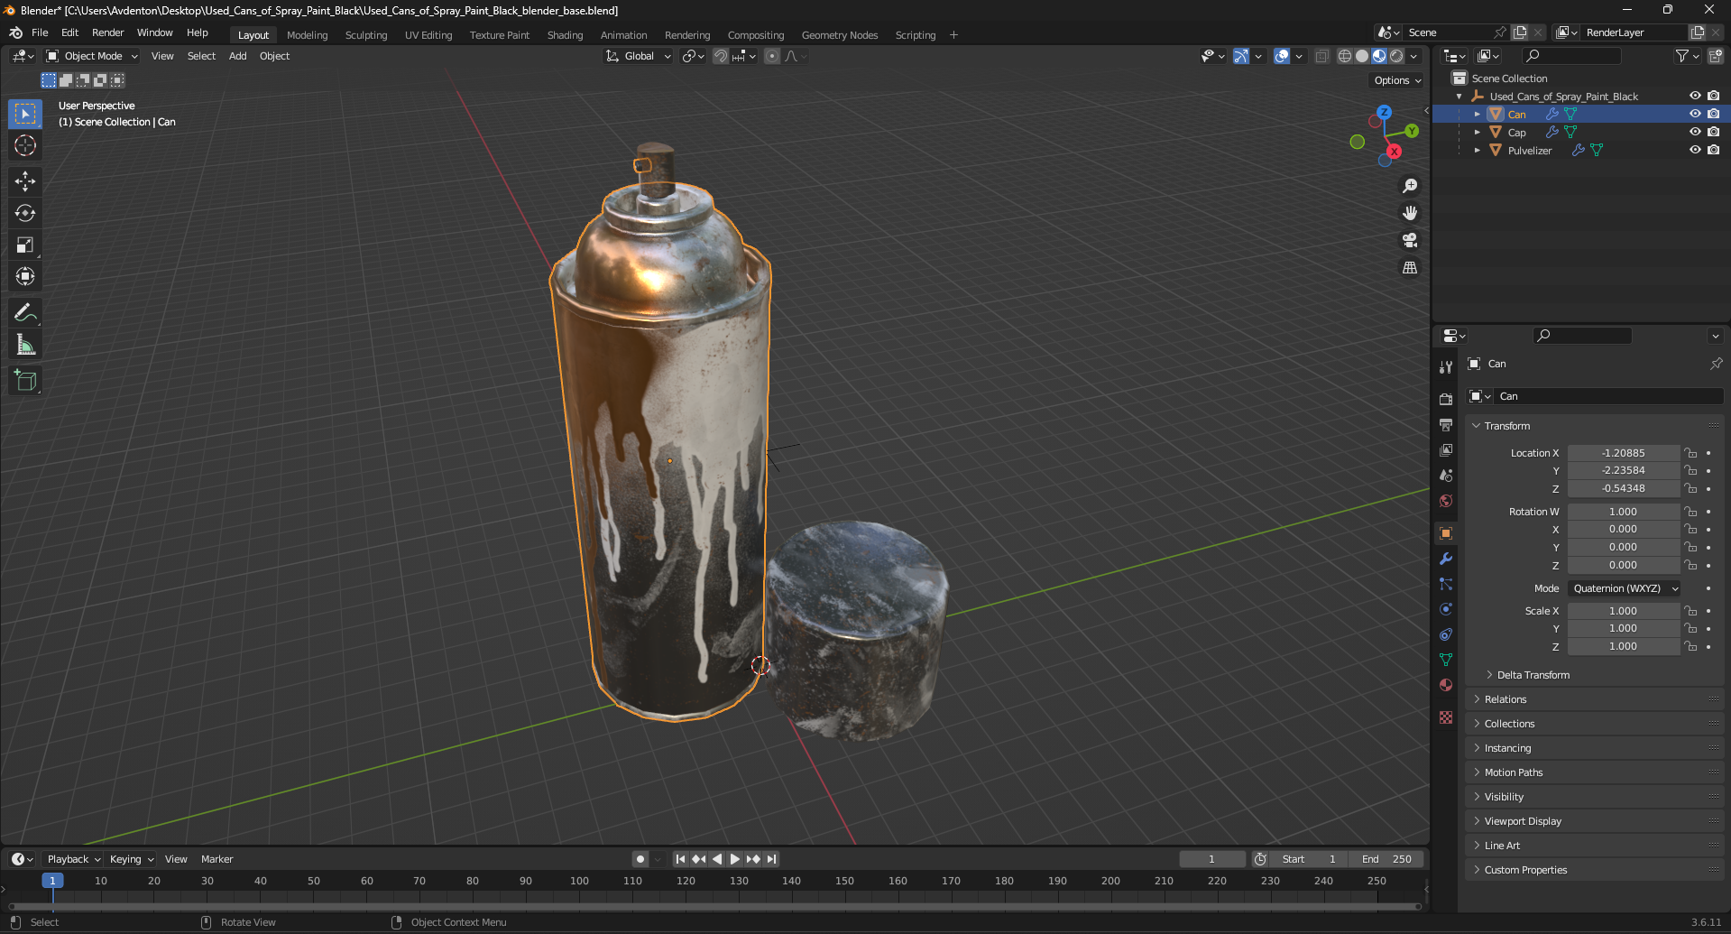Activate the Transform tool
Viewport: 1731px width, 934px height.
(25, 276)
